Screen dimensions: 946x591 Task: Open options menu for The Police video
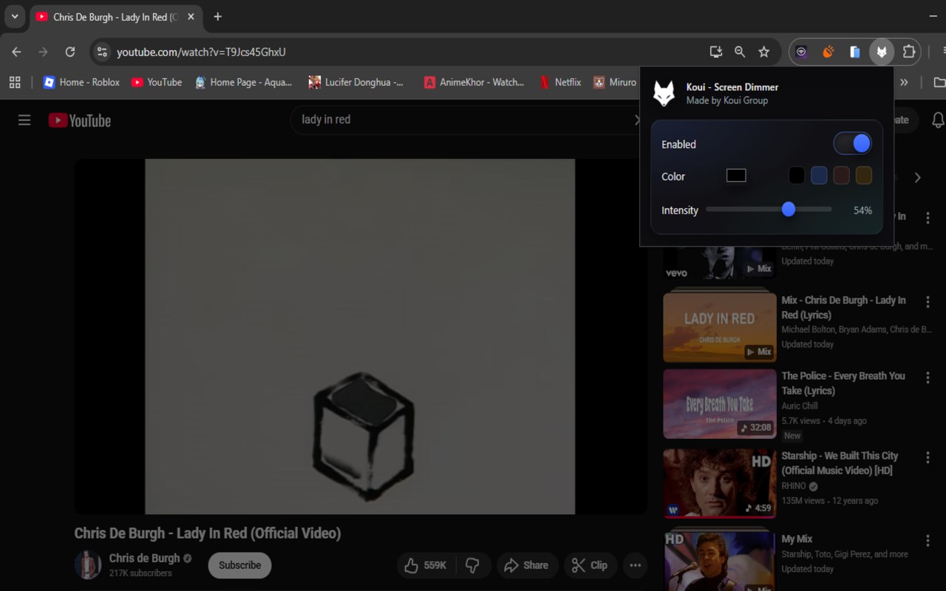point(928,378)
